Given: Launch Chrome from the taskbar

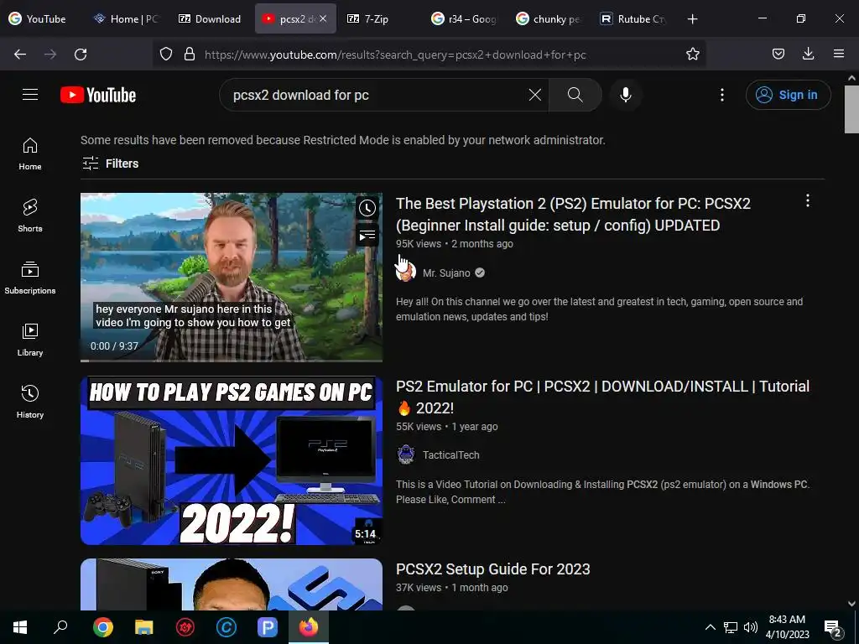Looking at the screenshot, I should 102,627.
